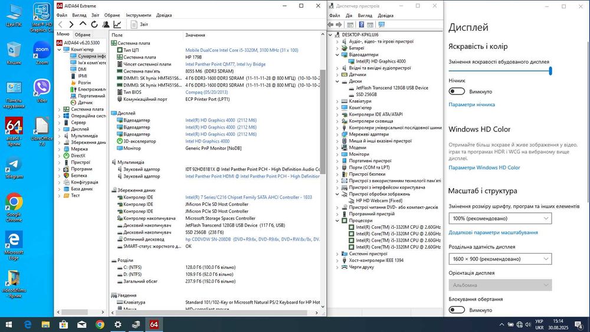Screen dimensions: 590x332
Task: Open Zoom desktop shortcut
Action: coord(42,53)
